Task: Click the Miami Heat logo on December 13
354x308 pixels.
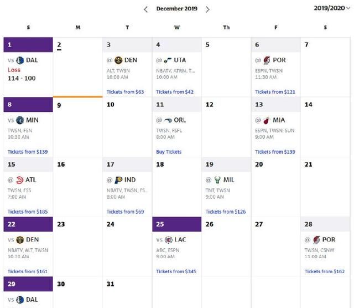Action: pyautogui.click(x=267, y=120)
